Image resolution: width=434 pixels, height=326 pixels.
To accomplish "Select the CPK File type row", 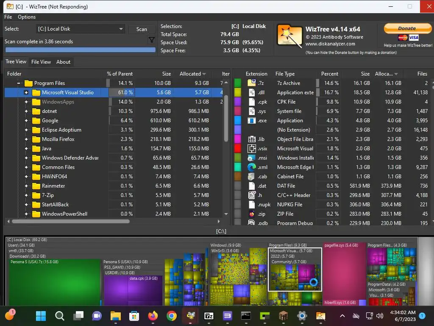I will [x=332, y=102].
